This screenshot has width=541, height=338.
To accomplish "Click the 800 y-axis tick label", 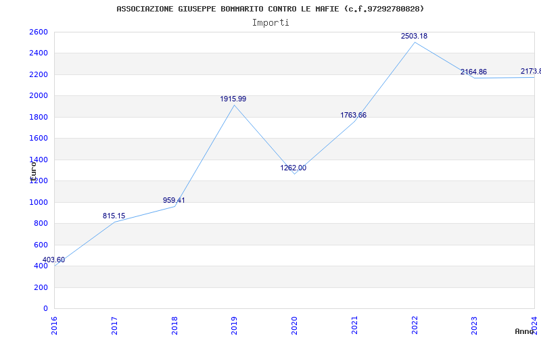I will 42,224.
